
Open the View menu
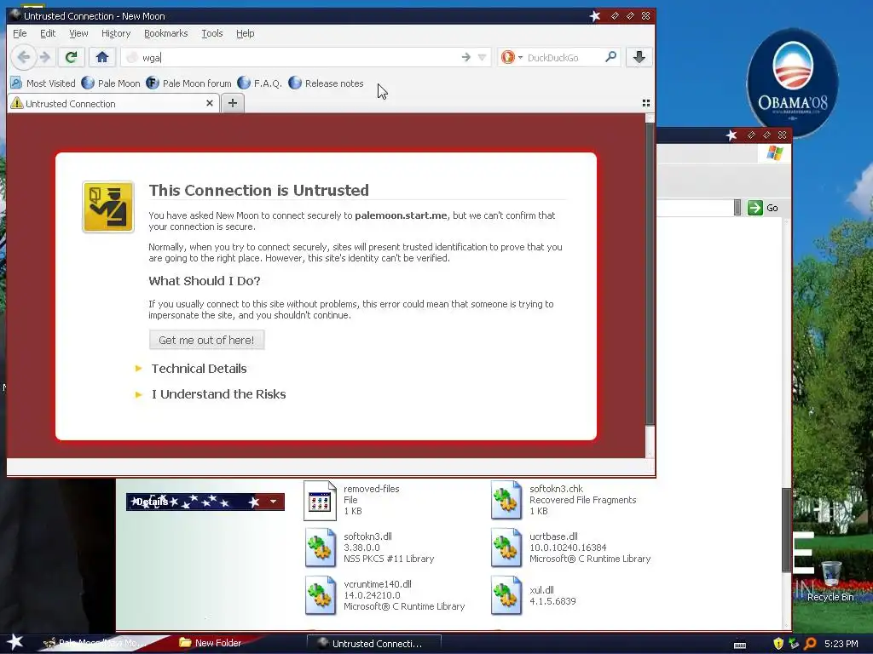(x=78, y=33)
